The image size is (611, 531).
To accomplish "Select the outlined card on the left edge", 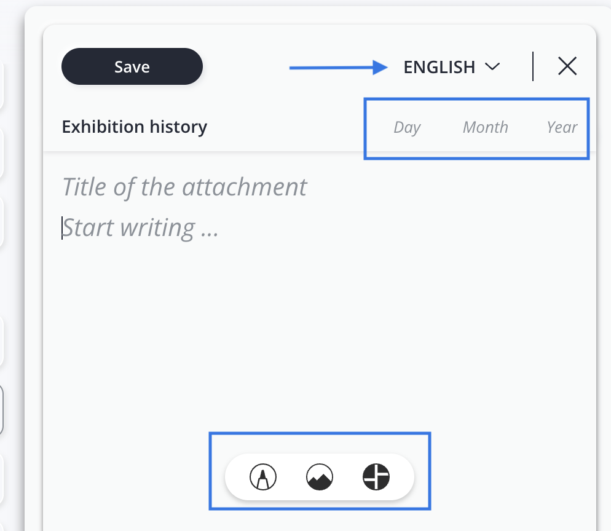I will (2, 410).
